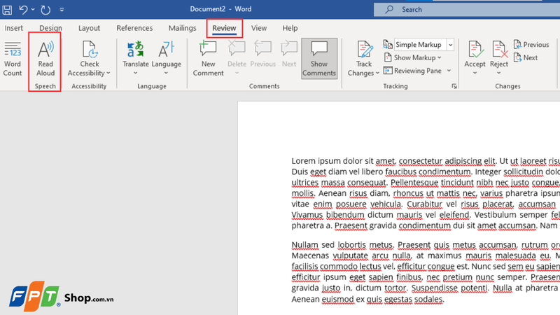Run Check Accessibility
Screen dimensions: 560x315
89,59
